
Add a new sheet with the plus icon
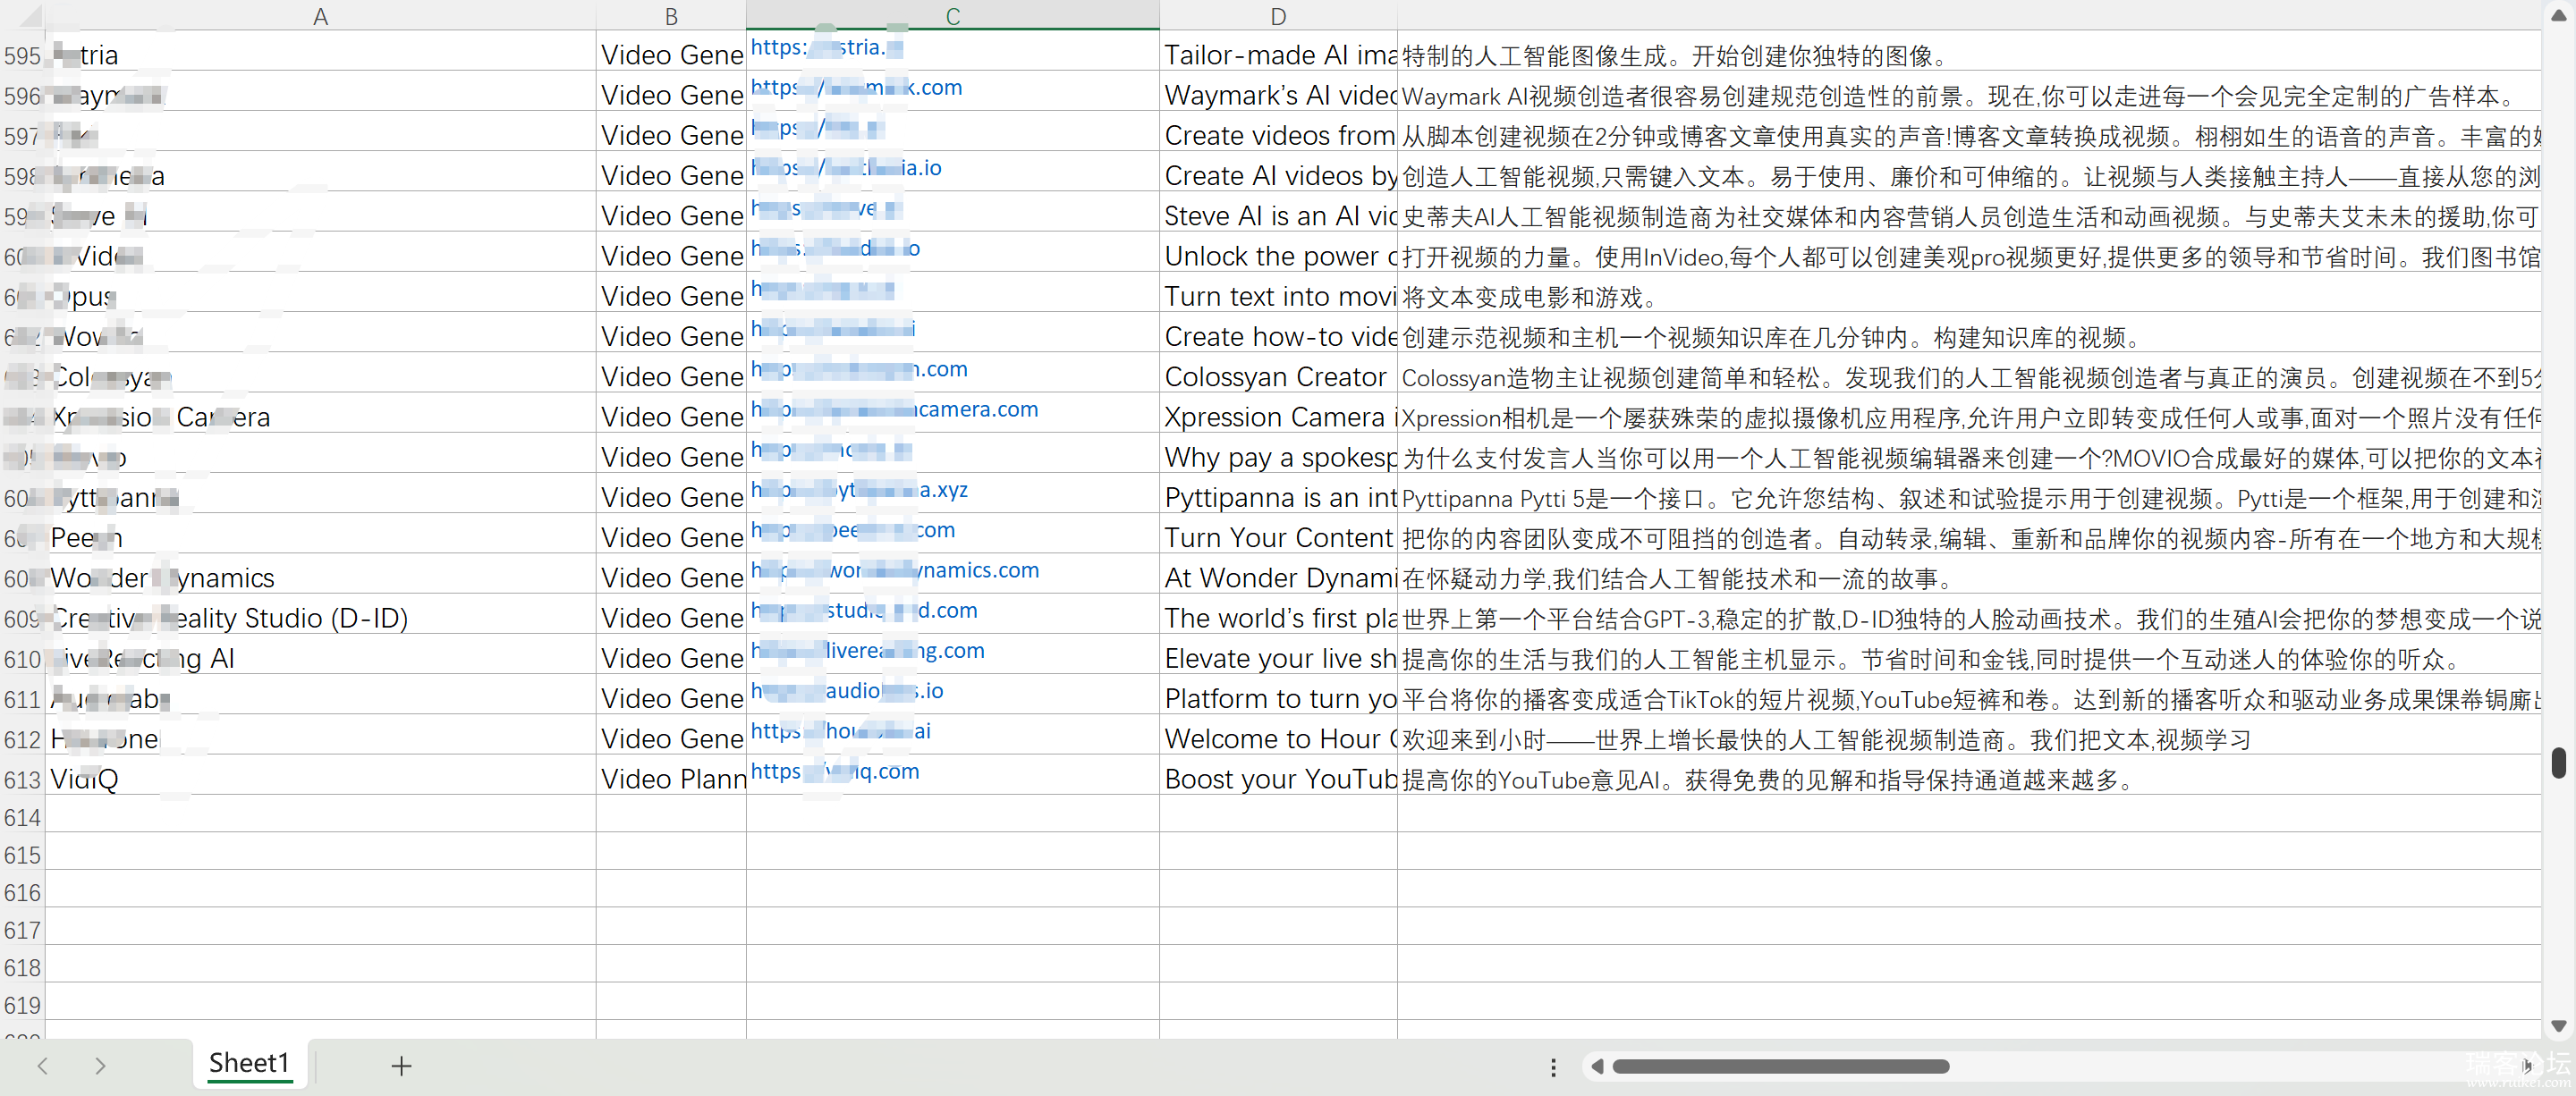[x=401, y=1066]
